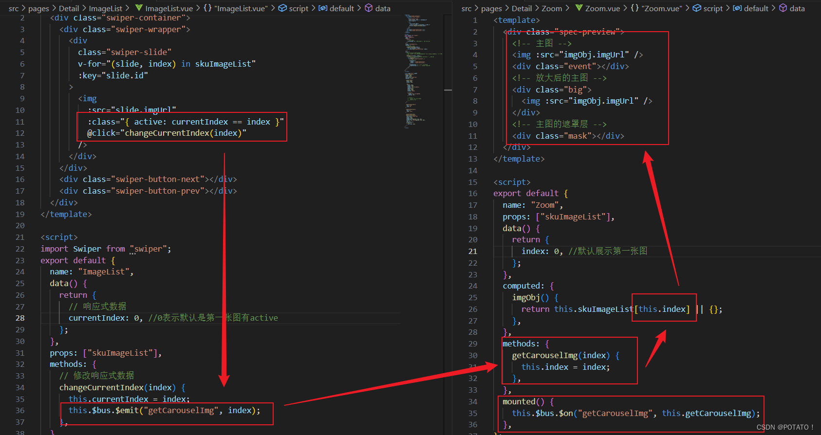Click the div class="mask" line
The height and width of the screenshot is (435, 821).
[568, 136]
